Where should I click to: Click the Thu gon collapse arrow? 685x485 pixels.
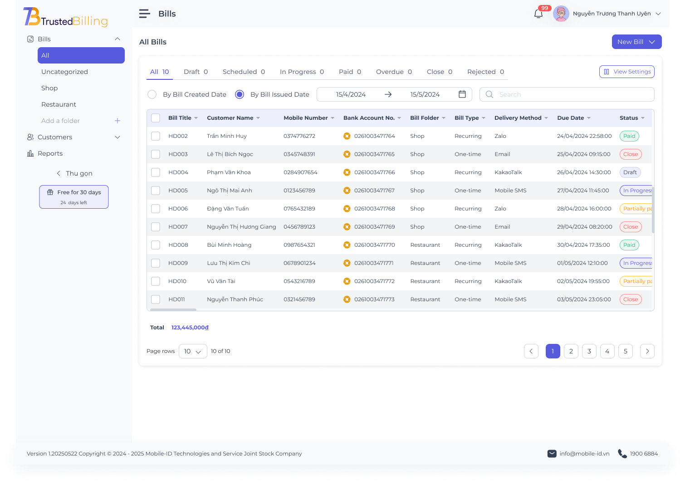[x=59, y=173]
